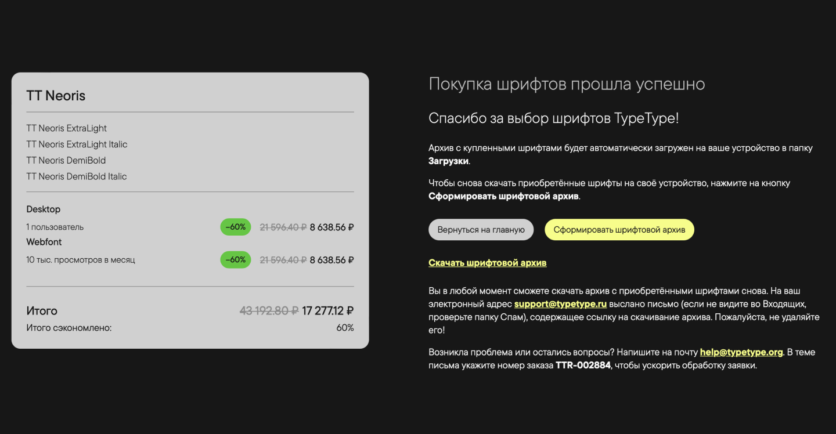Screen dimensions: 836x434
Task: Select the TT Neoris heading
Action: (x=56, y=96)
